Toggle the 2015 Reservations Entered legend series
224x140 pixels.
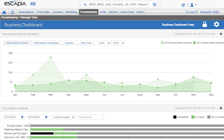[x=176, y=43]
